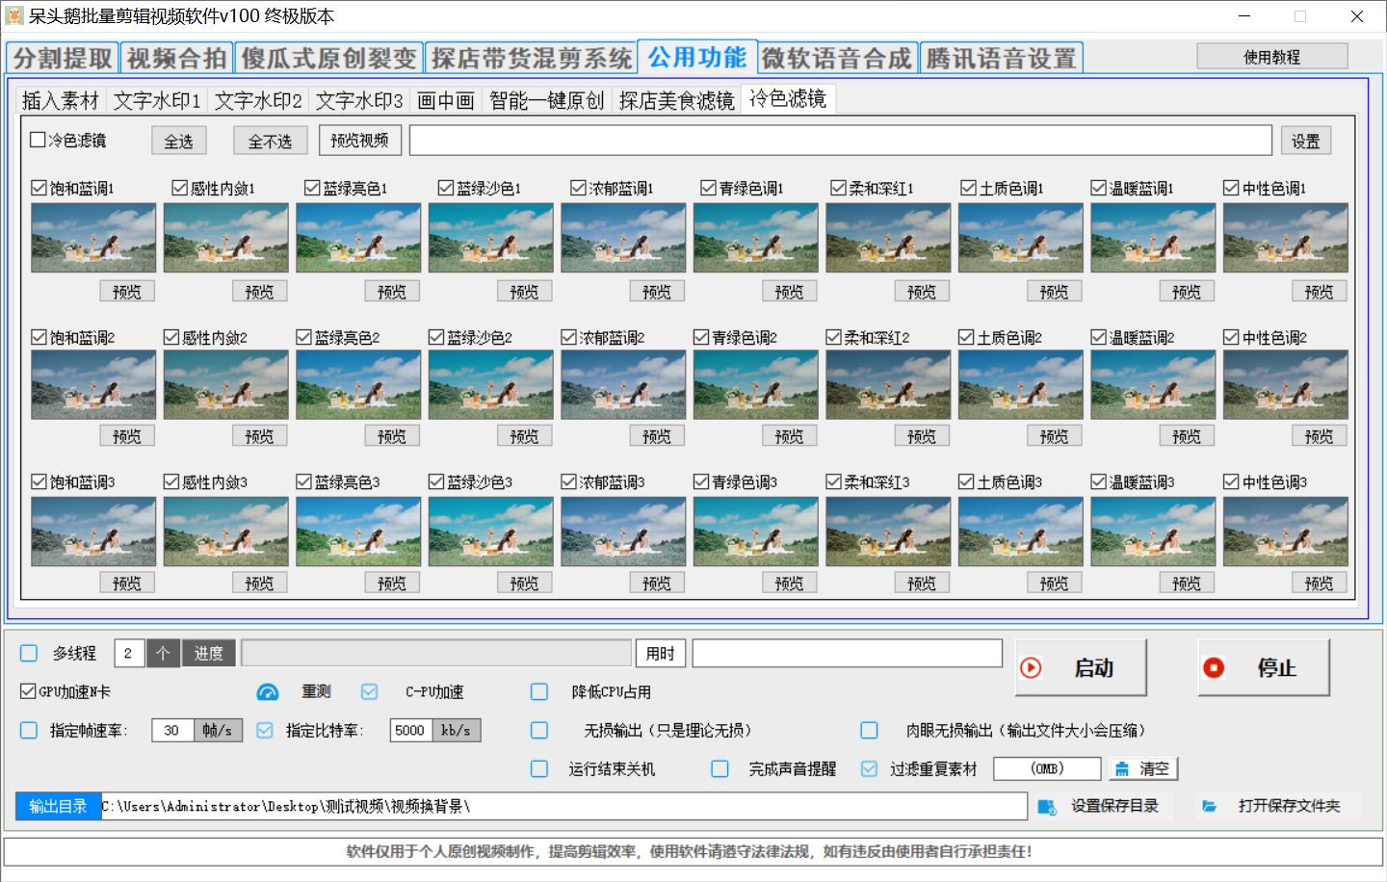Enable 完成声音提醒 checkbox
Image resolution: width=1387 pixels, height=882 pixels.
(x=720, y=768)
